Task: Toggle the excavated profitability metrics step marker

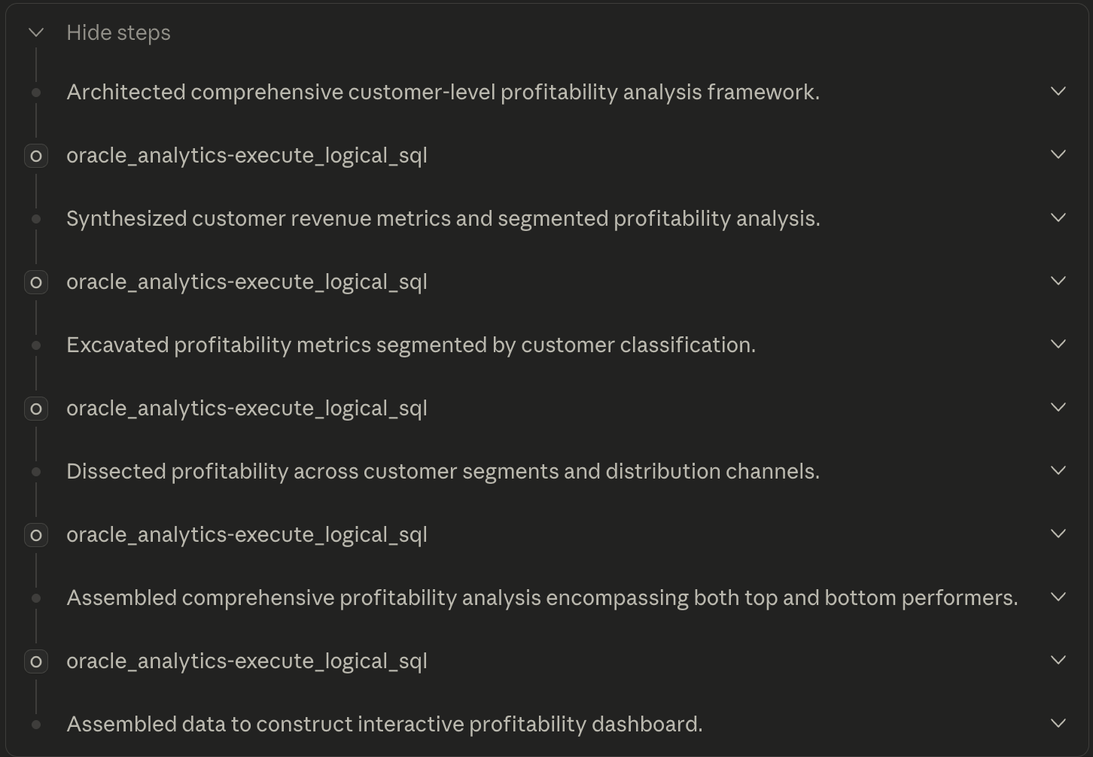Action: [35, 345]
